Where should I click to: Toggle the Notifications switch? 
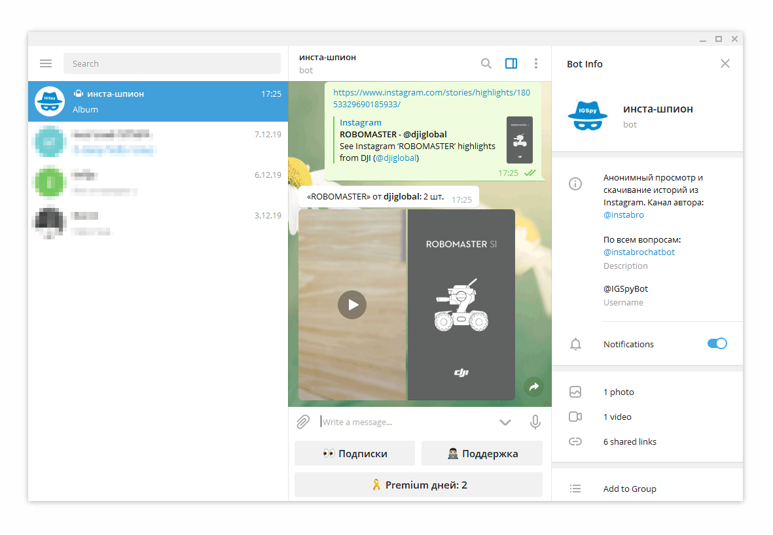click(717, 344)
